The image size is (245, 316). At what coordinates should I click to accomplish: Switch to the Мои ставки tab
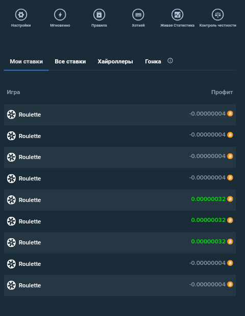click(27, 61)
